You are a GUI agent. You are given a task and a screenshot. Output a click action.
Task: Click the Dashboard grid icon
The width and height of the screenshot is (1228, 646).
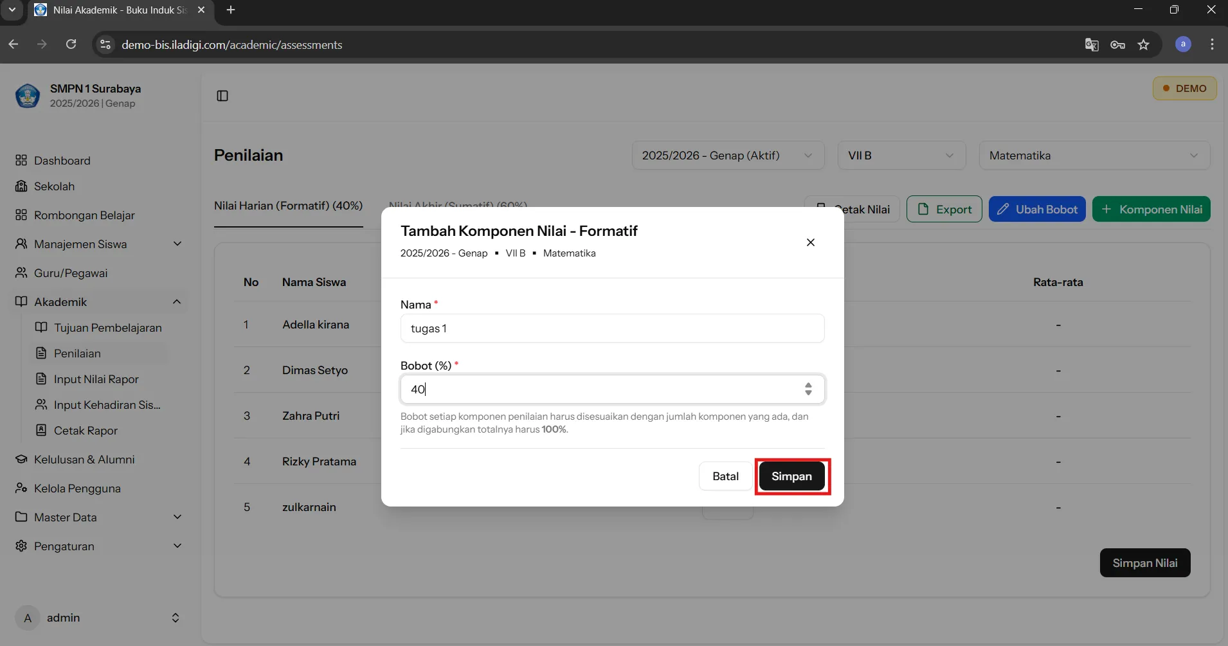pos(21,161)
